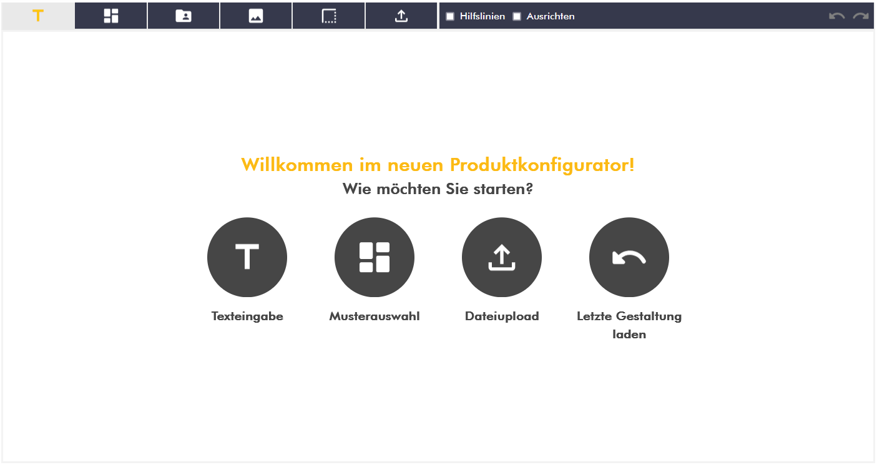
Task: Enable the Hilfslinien checkbox
Action: tap(450, 16)
